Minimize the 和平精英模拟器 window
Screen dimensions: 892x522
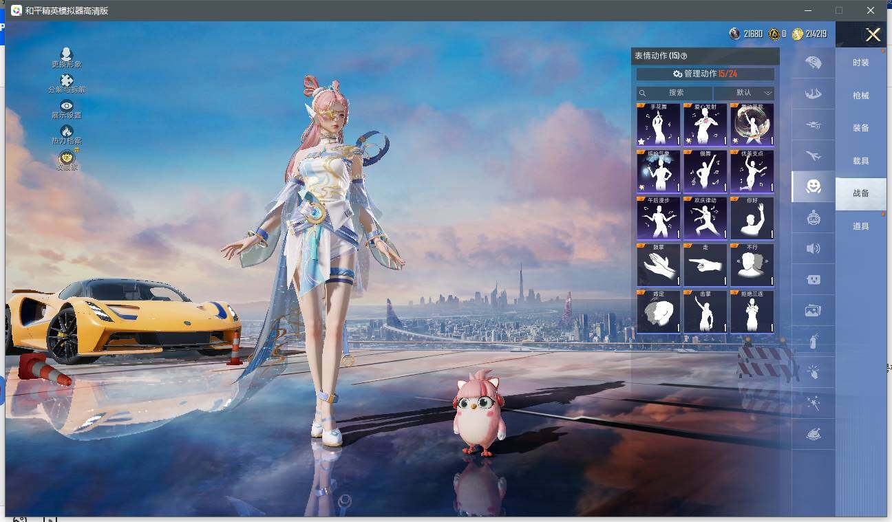tap(809, 10)
